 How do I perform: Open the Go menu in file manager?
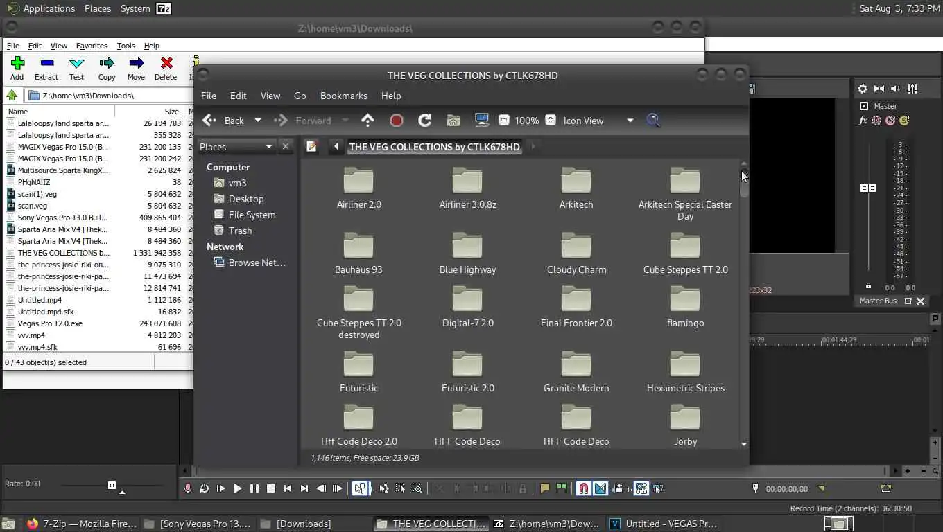coord(300,96)
